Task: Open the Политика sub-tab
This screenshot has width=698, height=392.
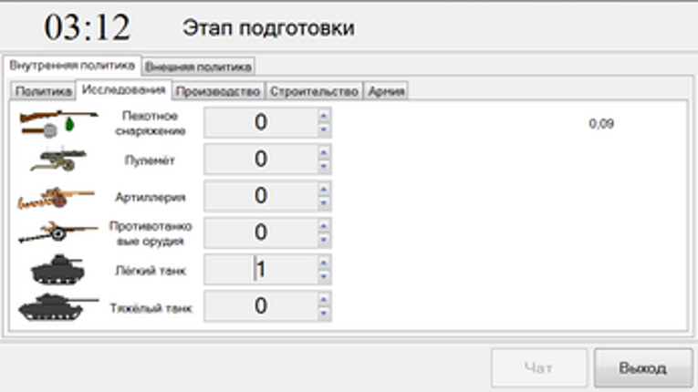Action: click(43, 91)
